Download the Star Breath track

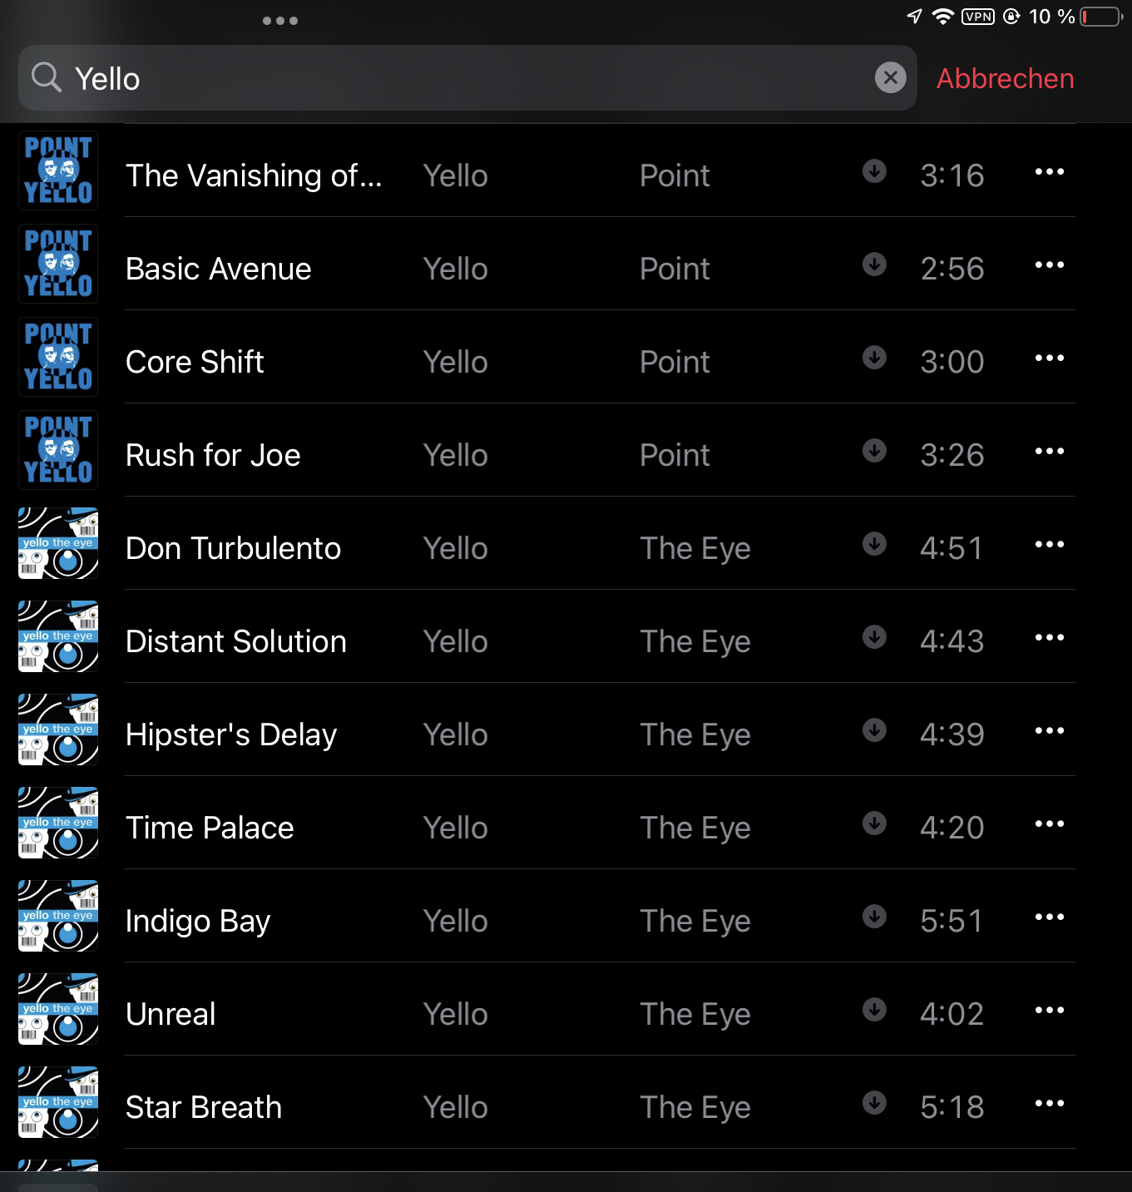tap(874, 1102)
